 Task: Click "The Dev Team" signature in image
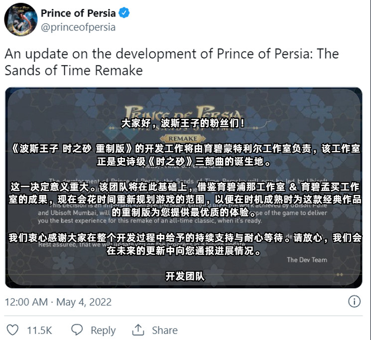(x=307, y=260)
